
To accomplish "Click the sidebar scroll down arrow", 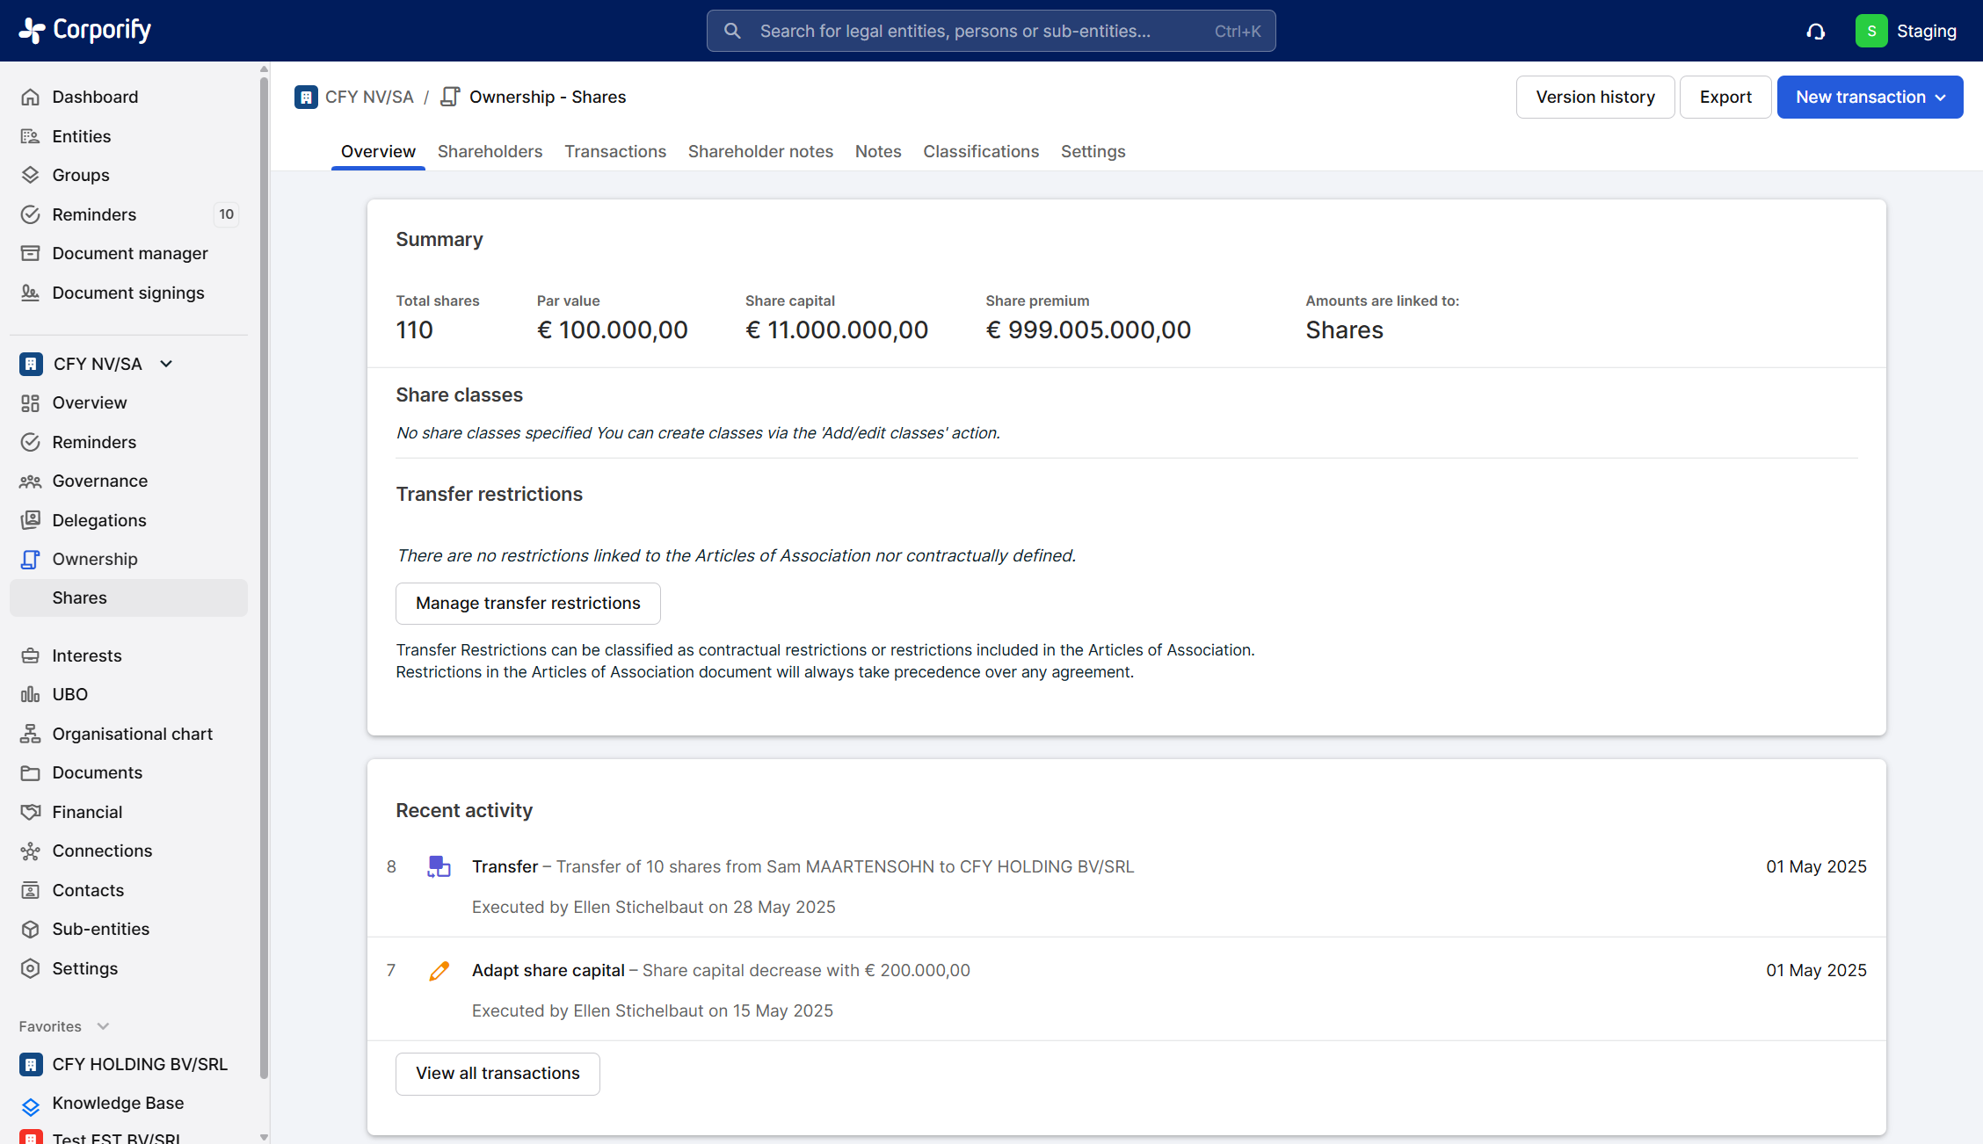I will point(264,1136).
